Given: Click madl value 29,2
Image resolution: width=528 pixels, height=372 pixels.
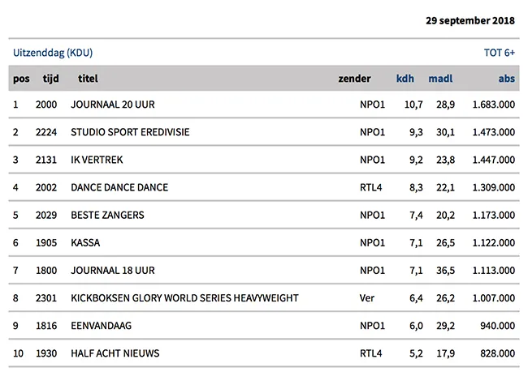Looking at the screenshot, I should (x=445, y=326).
